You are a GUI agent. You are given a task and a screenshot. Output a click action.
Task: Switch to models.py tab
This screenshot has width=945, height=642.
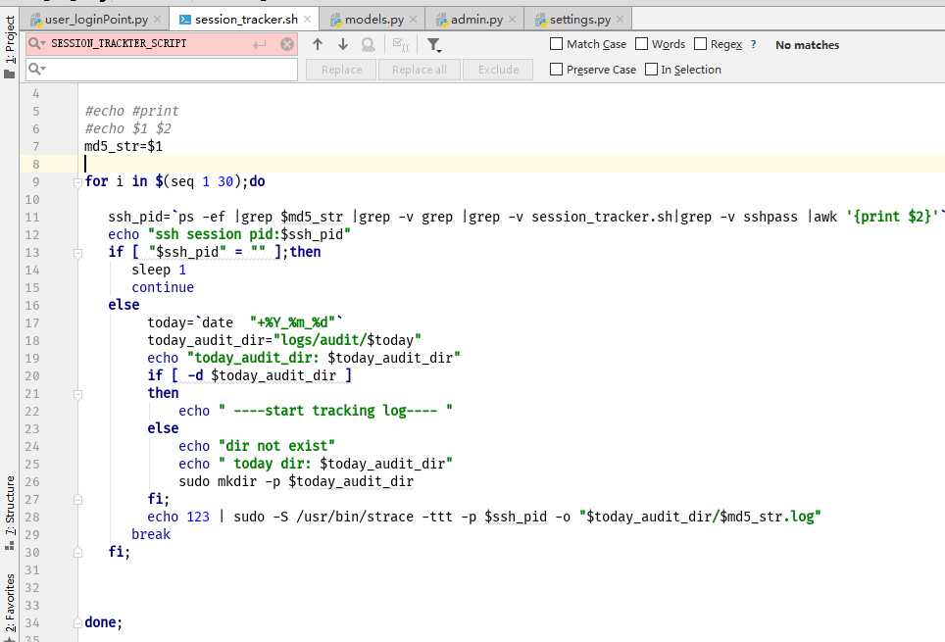click(373, 20)
